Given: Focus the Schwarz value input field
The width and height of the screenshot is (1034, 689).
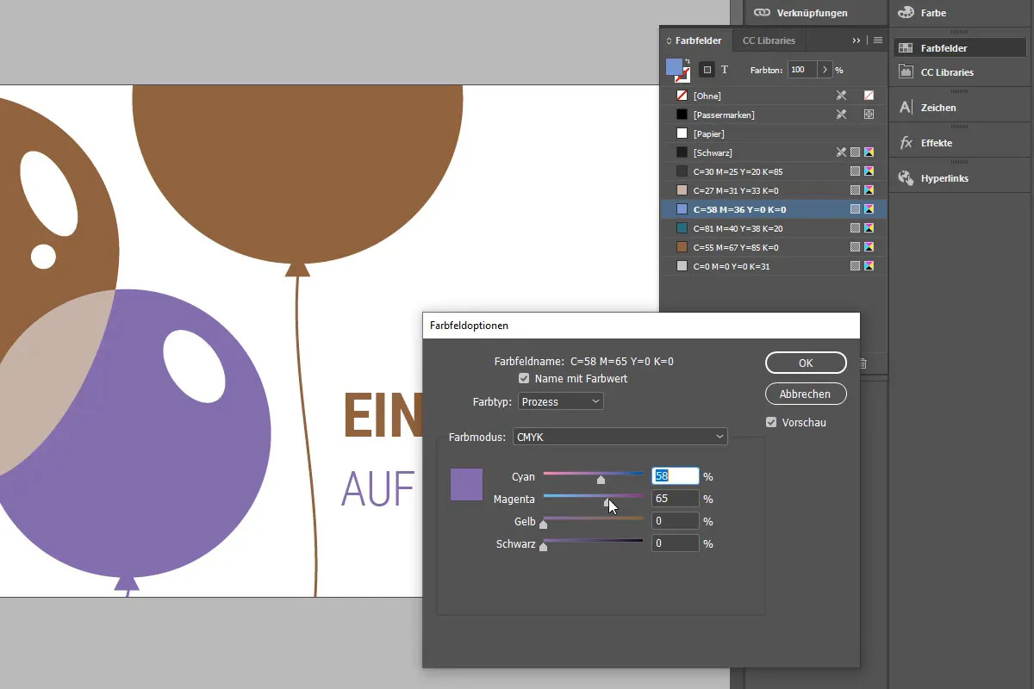Looking at the screenshot, I should (x=675, y=543).
